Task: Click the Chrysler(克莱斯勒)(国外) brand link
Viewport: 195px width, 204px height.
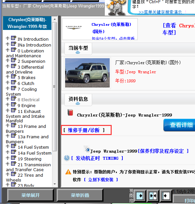Action: point(111,28)
